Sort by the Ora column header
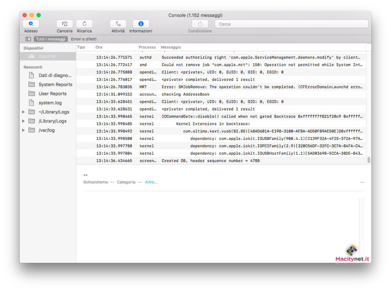The width and height of the screenshot is (391, 291). click(99, 47)
